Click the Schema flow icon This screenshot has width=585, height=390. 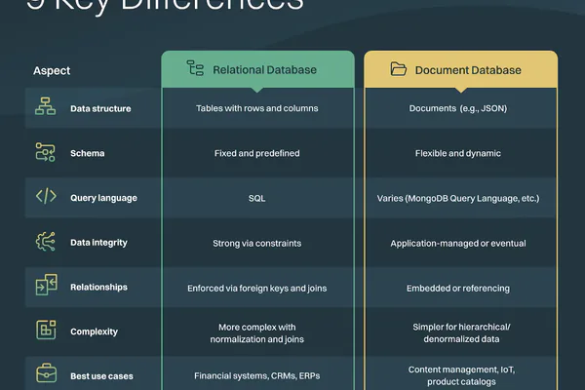pyautogui.click(x=46, y=152)
